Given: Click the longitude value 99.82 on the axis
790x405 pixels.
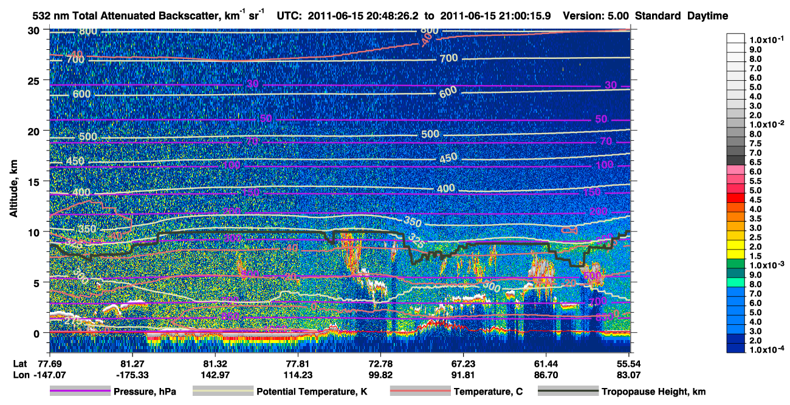Looking at the screenshot, I should pos(380,375).
